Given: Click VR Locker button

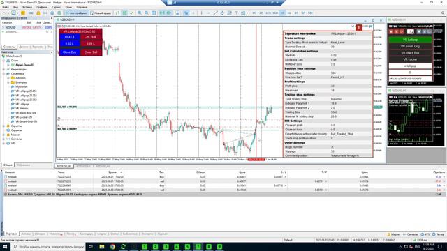Looking at the screenshot, I should point(410,59).
